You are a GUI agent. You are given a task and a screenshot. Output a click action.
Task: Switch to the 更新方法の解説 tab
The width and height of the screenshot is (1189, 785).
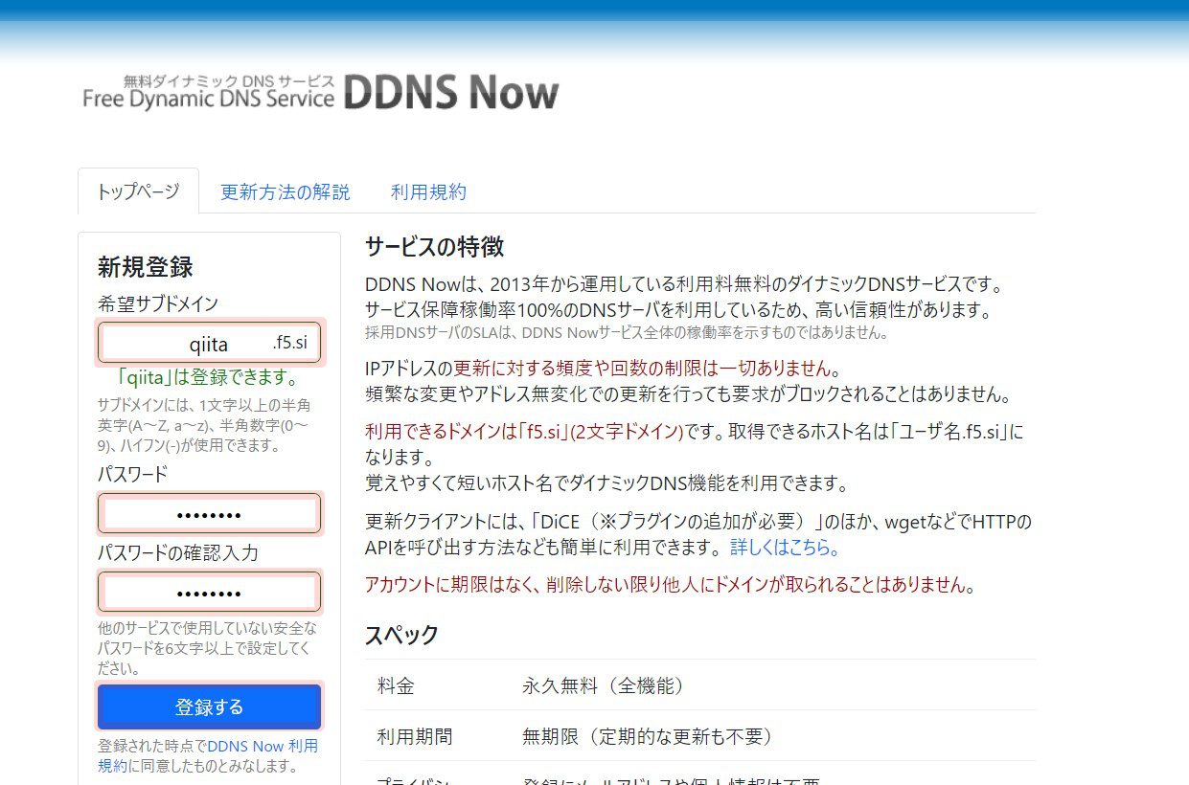pyautogui.click(x=285, y=191)
